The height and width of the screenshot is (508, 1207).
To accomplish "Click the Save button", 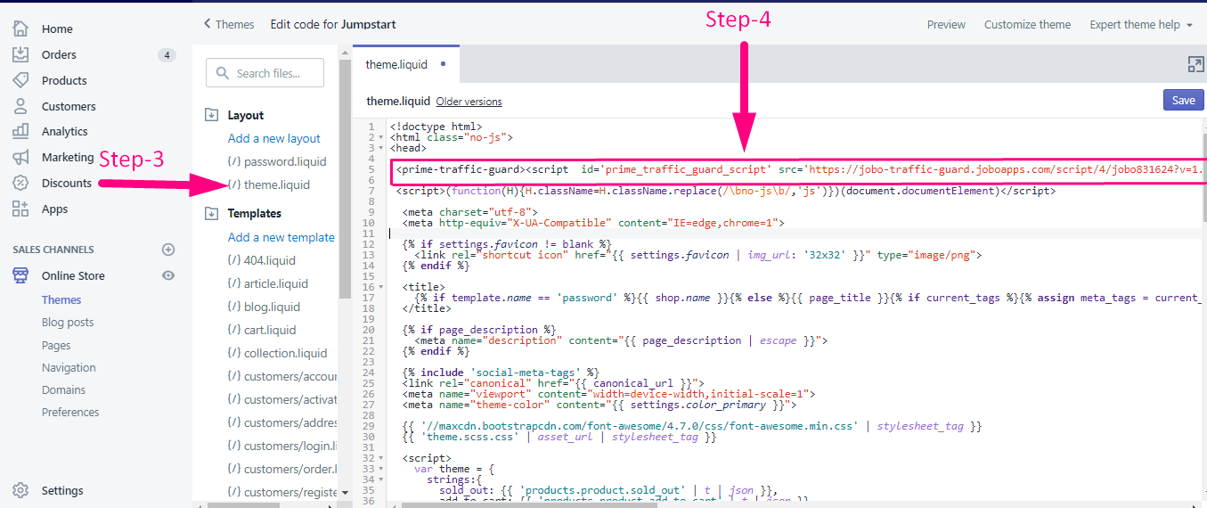I will point(1183,100).
